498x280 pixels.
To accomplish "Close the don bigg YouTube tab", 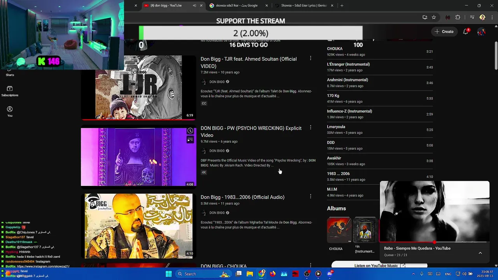I will coord(201,5).
